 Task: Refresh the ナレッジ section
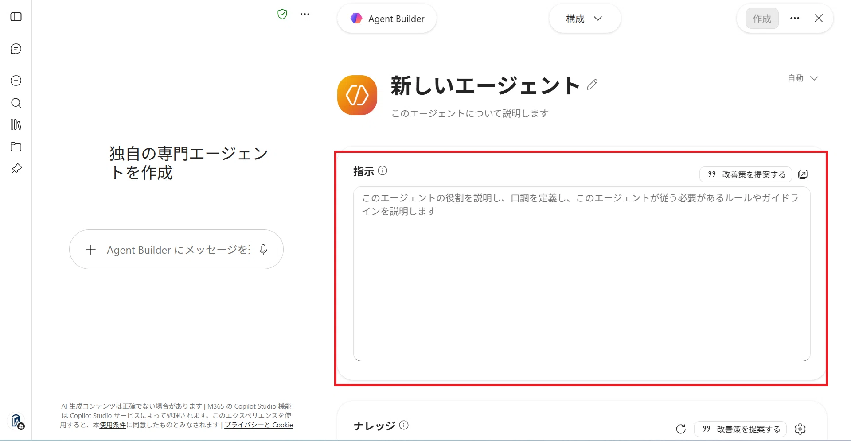[x=681, y=429]
